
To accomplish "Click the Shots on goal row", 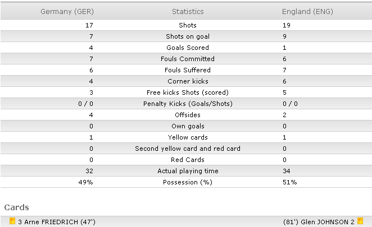I will 186,36.
